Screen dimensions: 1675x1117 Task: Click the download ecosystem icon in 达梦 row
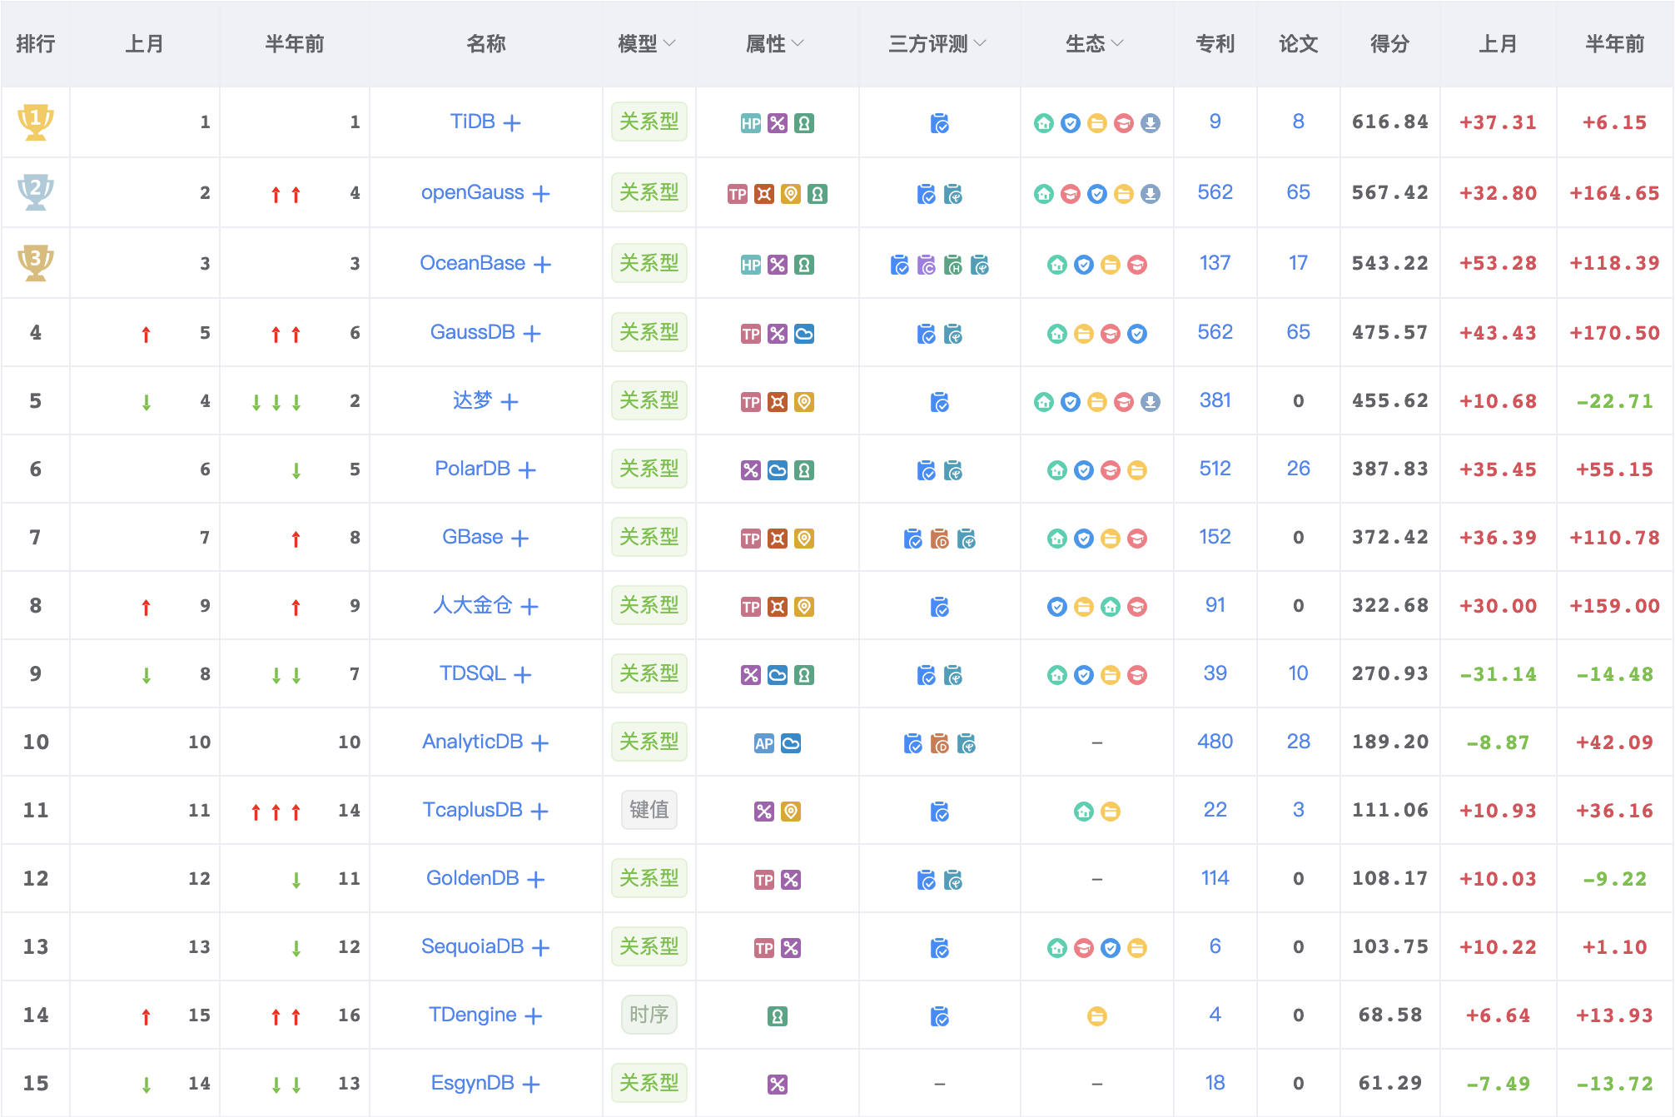[1151, 402]
